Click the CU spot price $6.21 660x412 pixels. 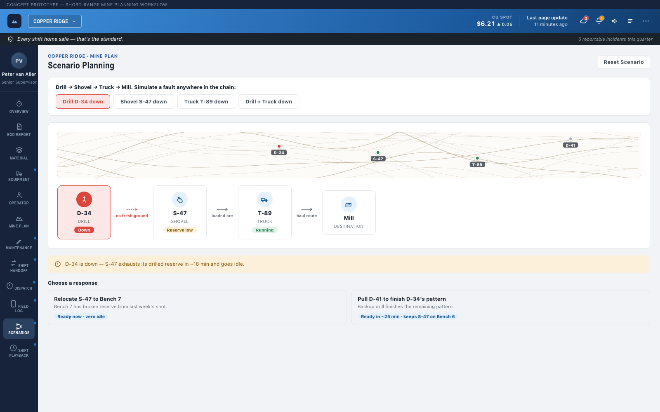pos(486,24)
